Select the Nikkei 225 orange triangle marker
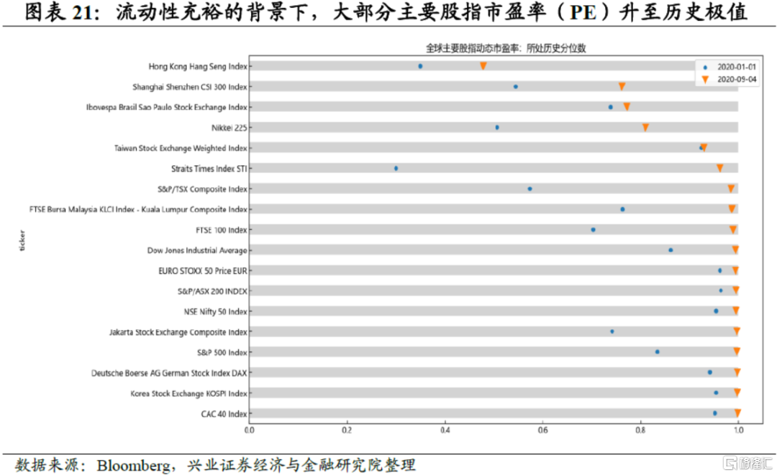The height and width of the screenshot is (475, 777). coord(645,127)
